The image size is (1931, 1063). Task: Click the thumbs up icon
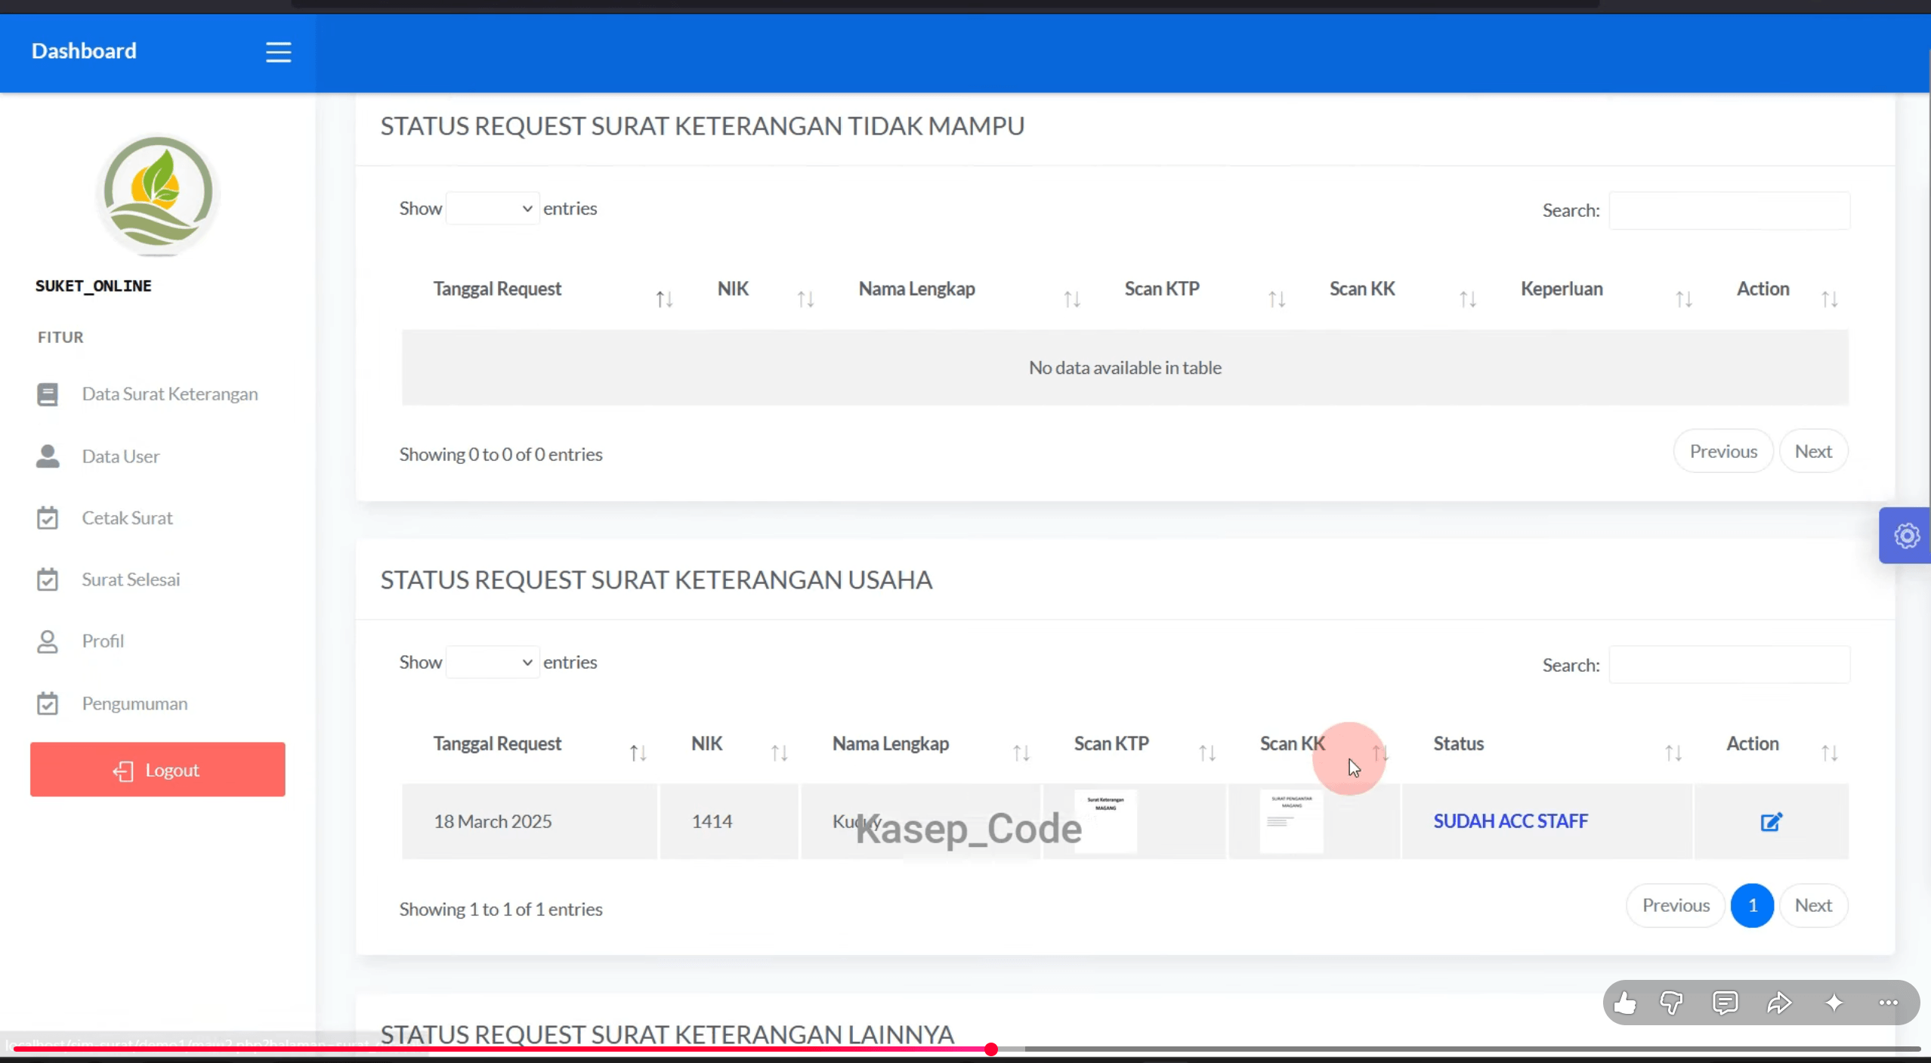coord(1624,1003)
